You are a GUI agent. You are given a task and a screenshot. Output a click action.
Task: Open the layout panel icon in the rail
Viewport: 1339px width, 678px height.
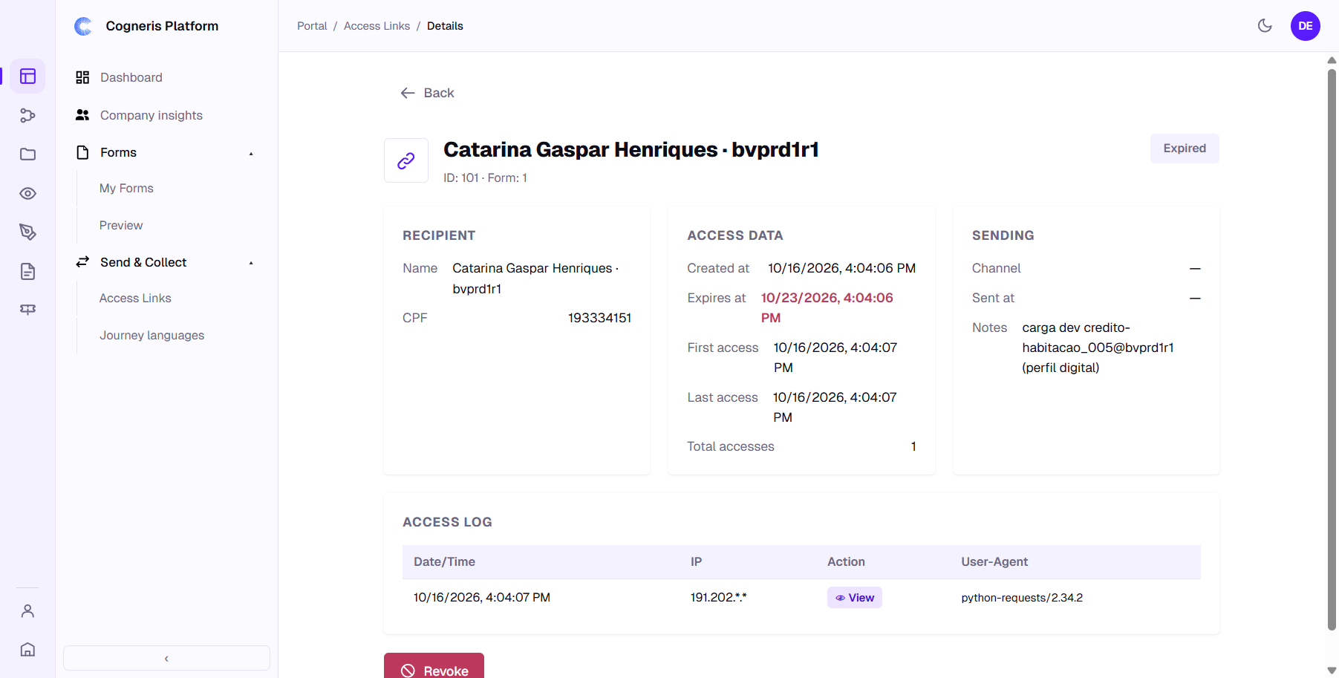27,76
